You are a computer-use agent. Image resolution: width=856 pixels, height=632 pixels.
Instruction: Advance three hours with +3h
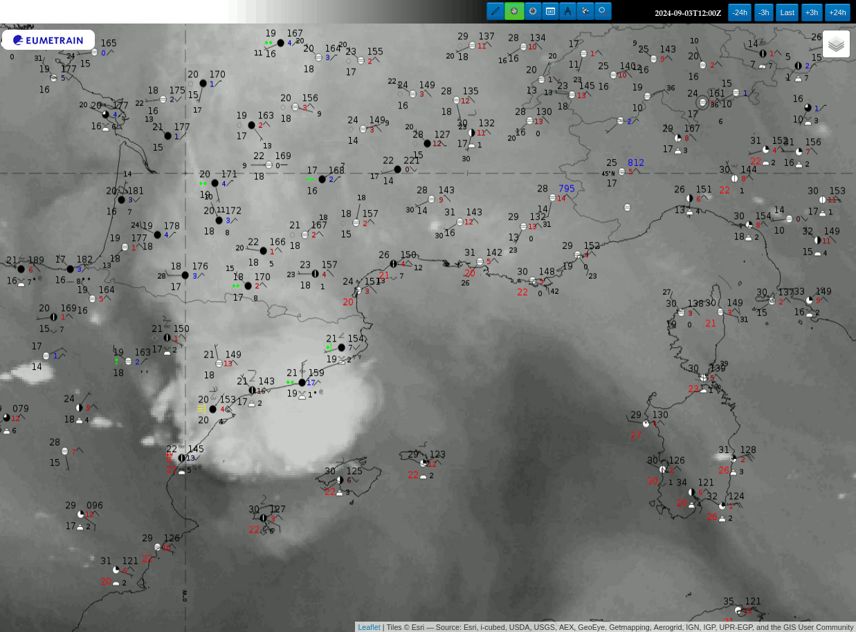[x=812, y=12]
